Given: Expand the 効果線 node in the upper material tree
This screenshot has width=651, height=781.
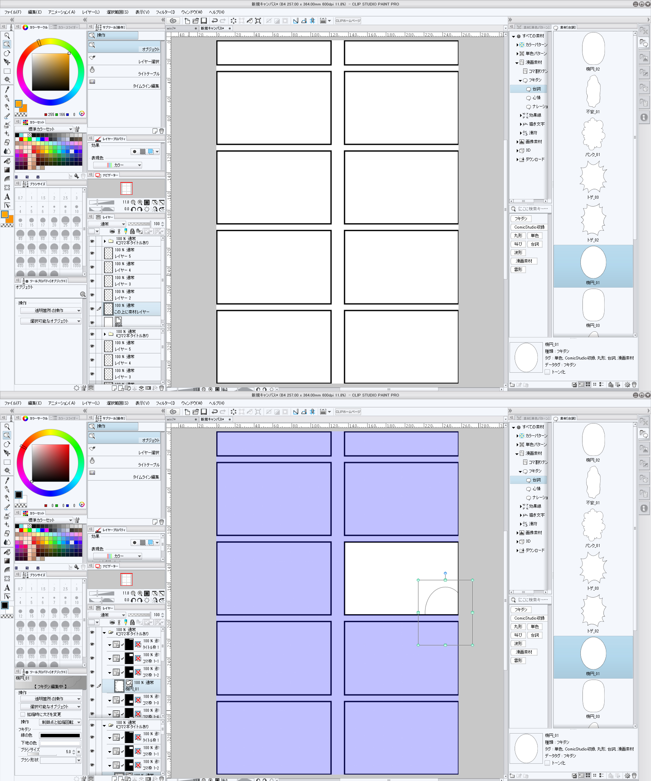Looking at the screenshot, I should 520,115.
